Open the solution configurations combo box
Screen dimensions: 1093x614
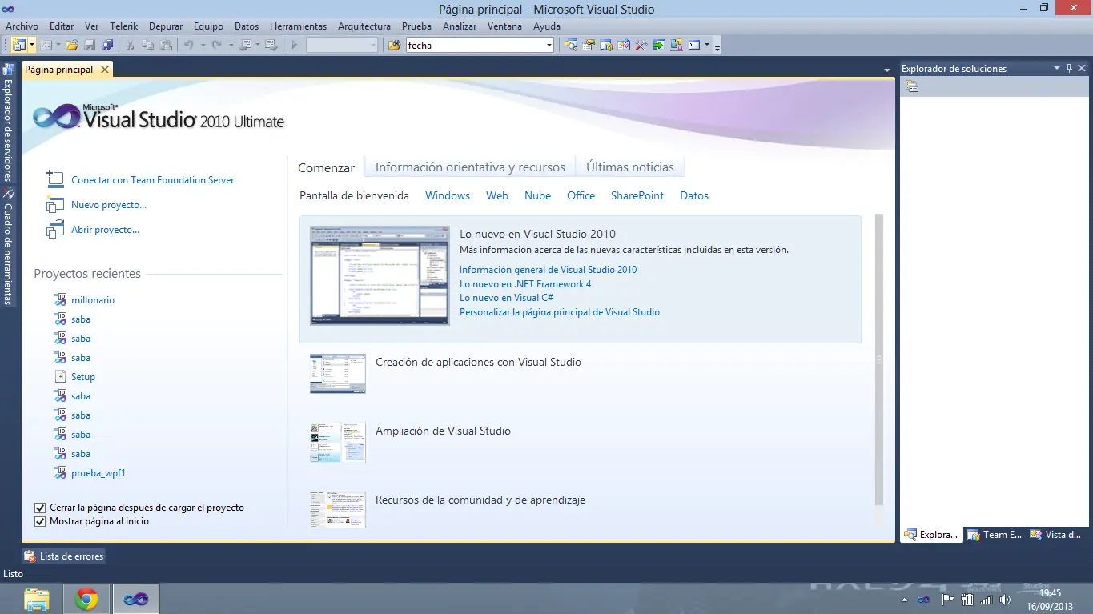pyautogui.click(x=342, y=46)
